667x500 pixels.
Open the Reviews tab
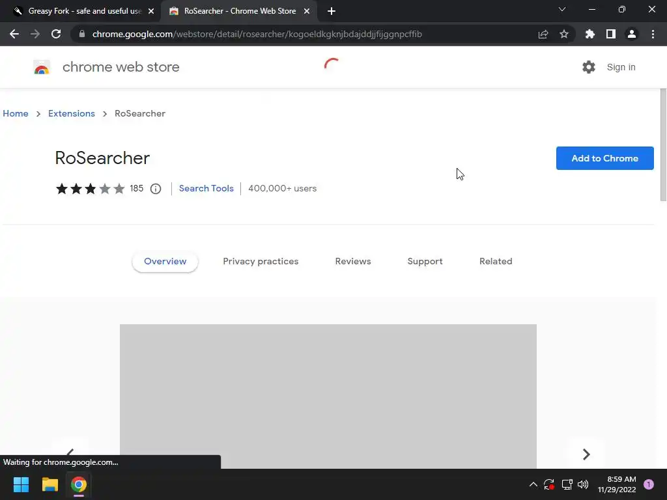tap(353, 262)
